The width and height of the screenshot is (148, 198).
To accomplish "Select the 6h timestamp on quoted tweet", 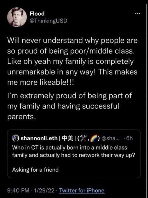I will (129, 138).
